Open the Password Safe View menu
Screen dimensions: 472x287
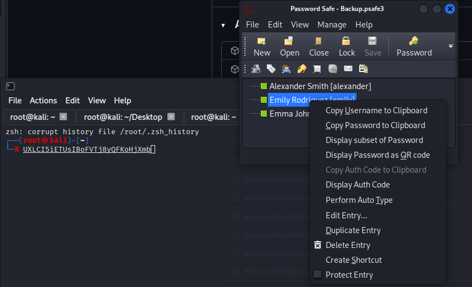click(300, 25)
